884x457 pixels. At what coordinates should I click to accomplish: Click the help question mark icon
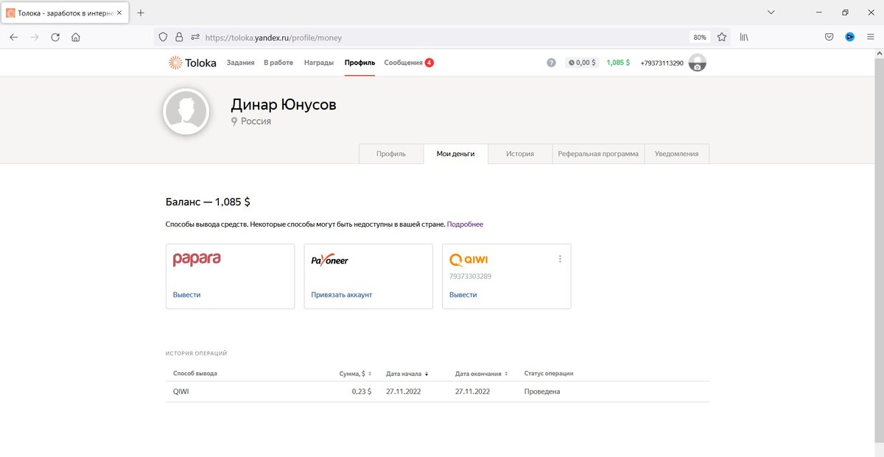point(551,63)
